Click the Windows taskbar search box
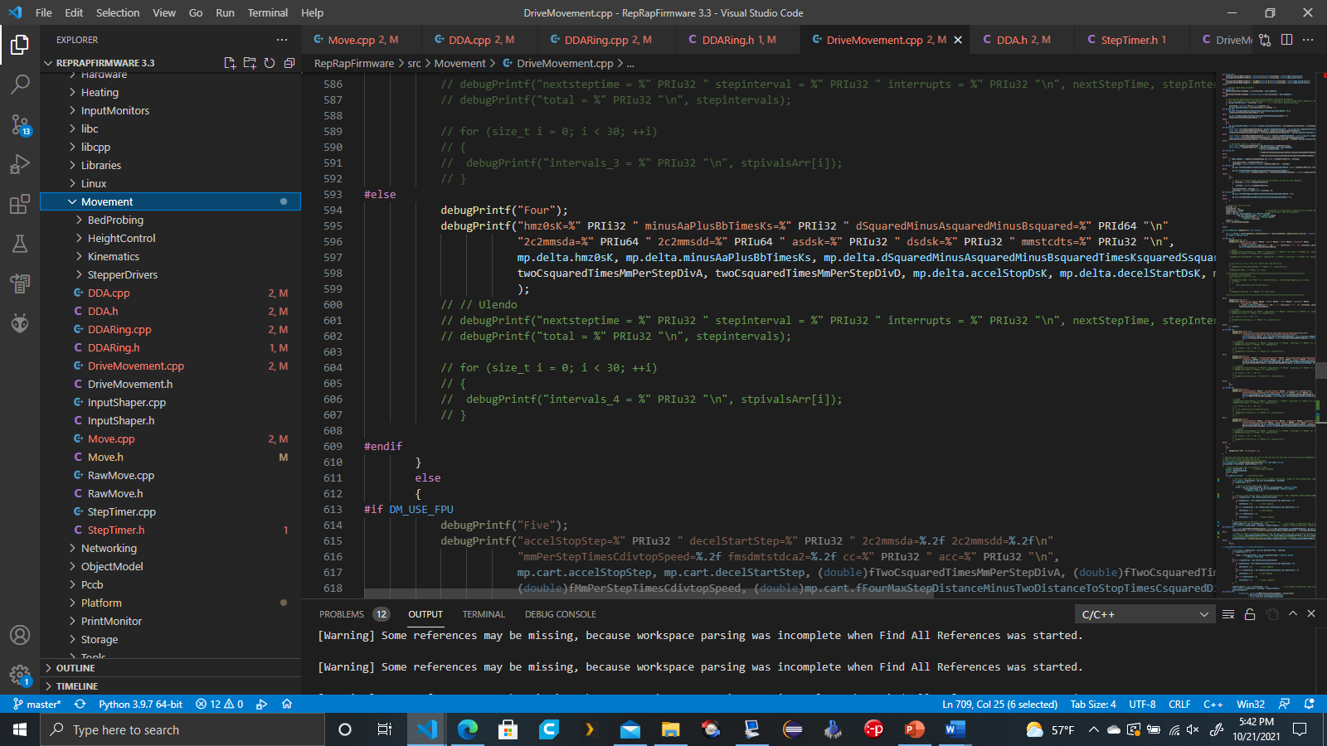 pos(183,729)
